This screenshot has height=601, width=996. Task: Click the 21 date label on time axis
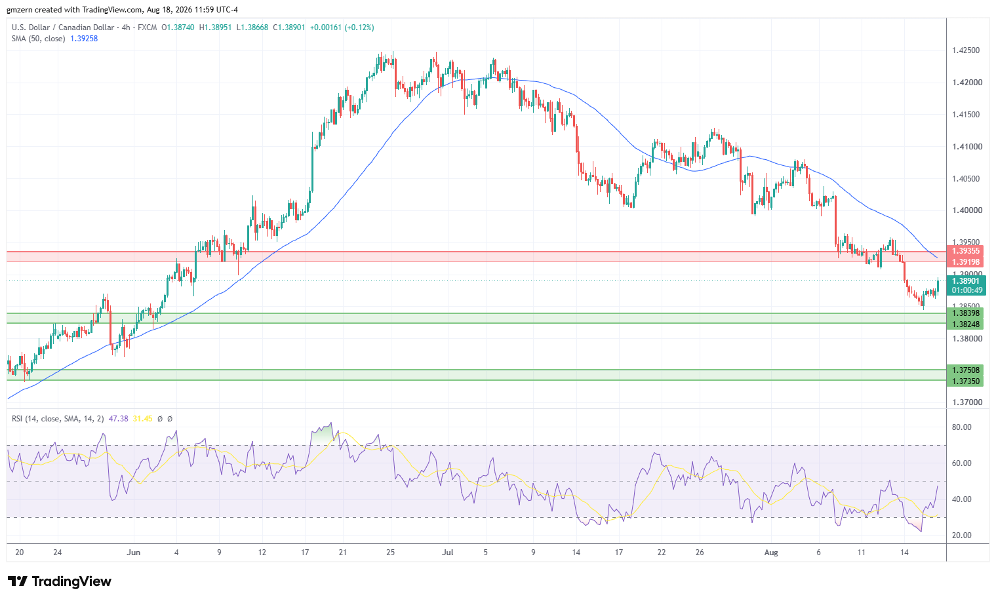343,553
